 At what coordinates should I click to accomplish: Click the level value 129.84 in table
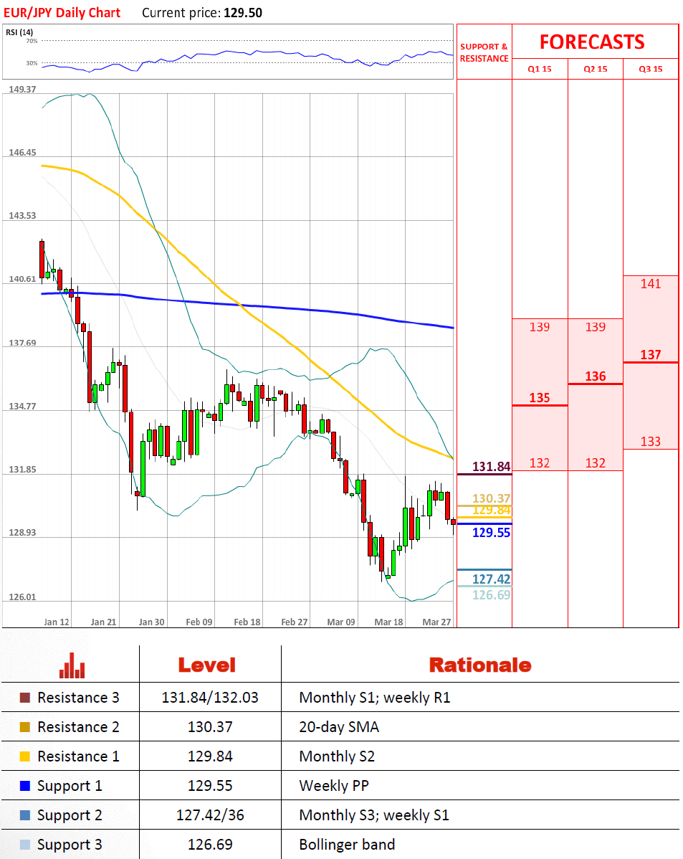point(210,756)
